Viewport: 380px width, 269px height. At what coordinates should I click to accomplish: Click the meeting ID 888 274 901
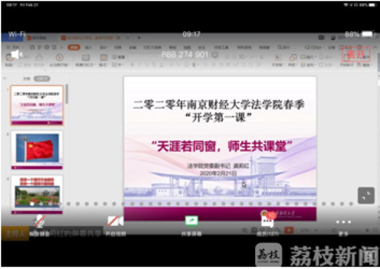pyautogui.click(x=185, y=55)
